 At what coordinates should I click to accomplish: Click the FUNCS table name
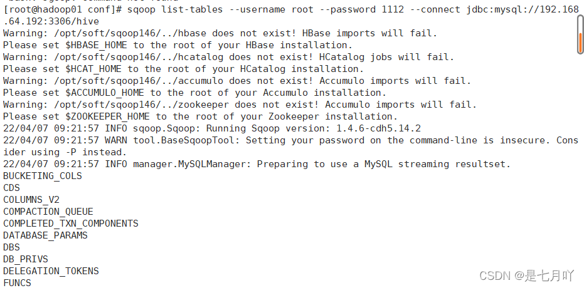coord(17,283)
